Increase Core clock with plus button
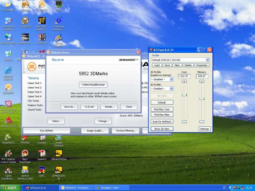Screen dimensions: 255x191 [x=184, y=81]
